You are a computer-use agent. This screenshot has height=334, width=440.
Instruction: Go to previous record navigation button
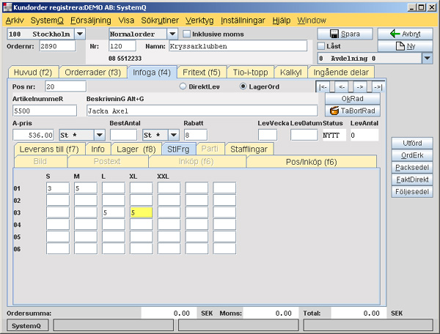point(342,87)
